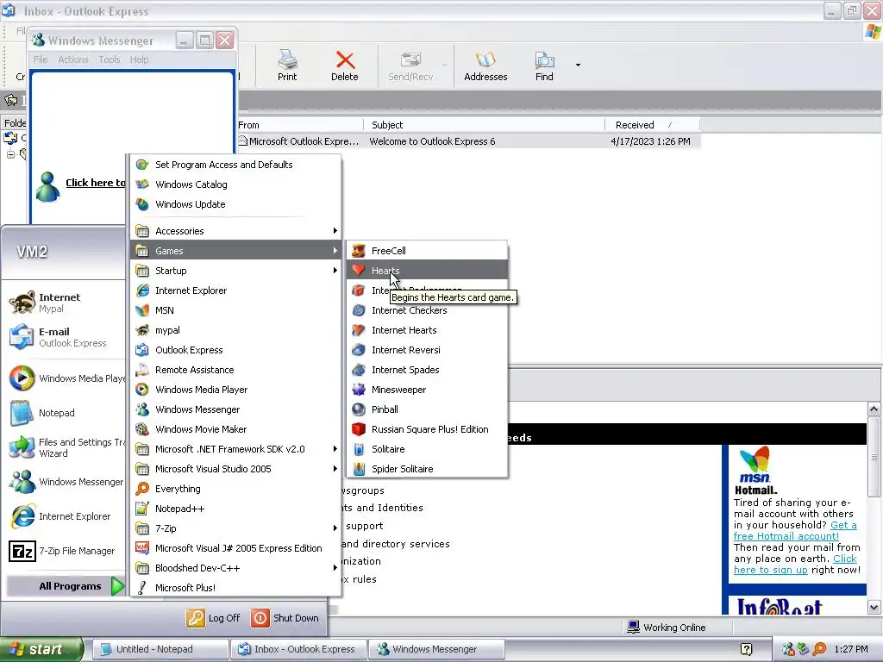Open 7-Zip File Manager from Start menu
This screenshot has height=662, width=883.
point(65,551)
